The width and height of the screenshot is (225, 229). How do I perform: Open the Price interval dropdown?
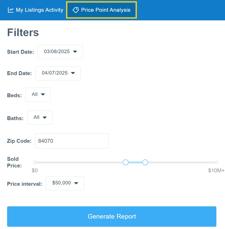coord(65,183)
